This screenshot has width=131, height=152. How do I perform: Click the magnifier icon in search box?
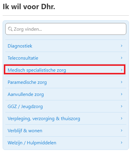click(x=10, y=29)
